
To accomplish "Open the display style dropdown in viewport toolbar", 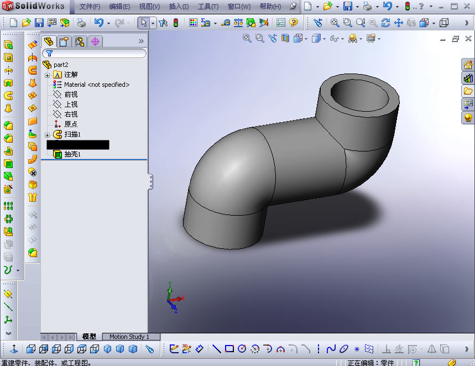I will [324, 39].
